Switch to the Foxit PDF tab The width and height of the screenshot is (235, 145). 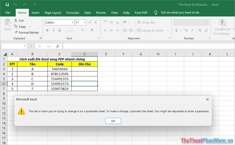click(x=141, y=13)
